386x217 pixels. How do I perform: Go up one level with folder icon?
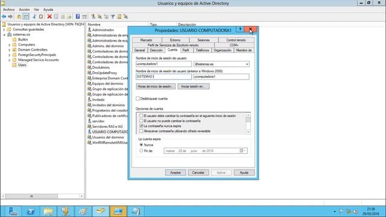[x=19, y=16]
